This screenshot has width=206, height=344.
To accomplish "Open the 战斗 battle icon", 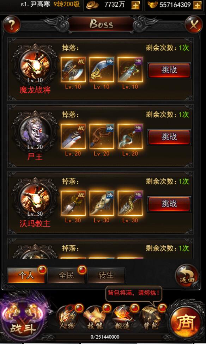I will coord(22,319).
